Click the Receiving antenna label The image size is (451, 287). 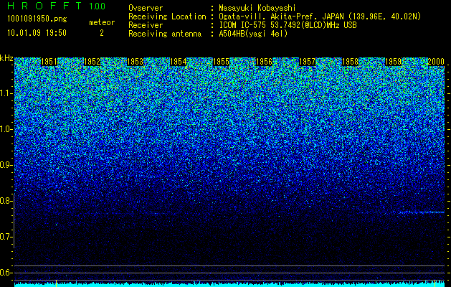[165, 34]
